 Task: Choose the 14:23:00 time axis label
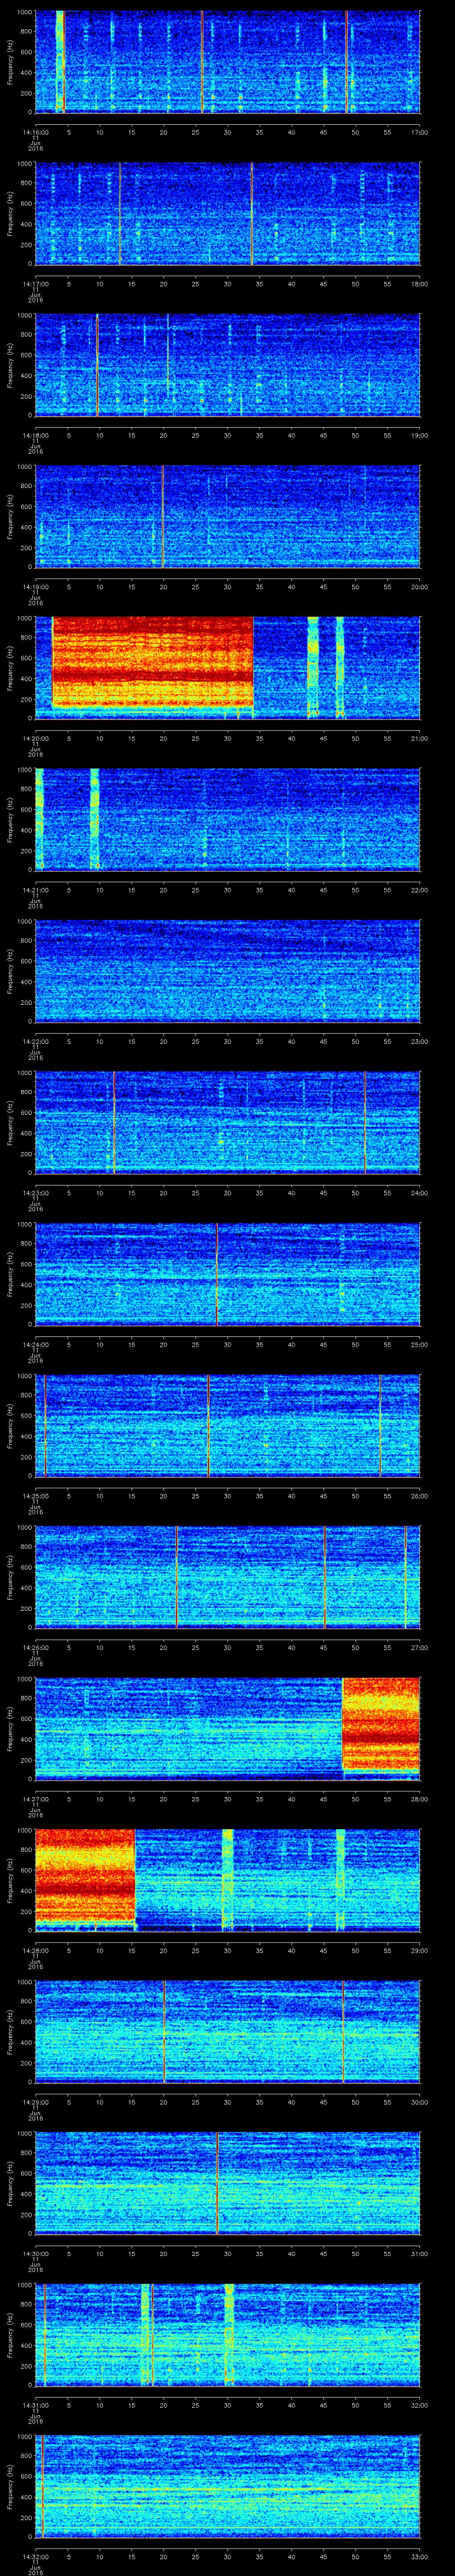tap(35, 1194)
